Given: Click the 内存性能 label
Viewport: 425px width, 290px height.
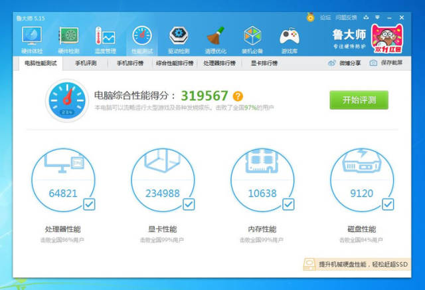Looking at the screenshot, I should [262, 229].
